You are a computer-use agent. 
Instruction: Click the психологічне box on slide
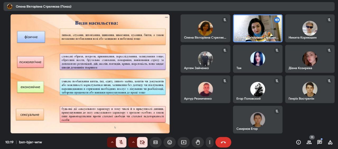pos(31,62)
